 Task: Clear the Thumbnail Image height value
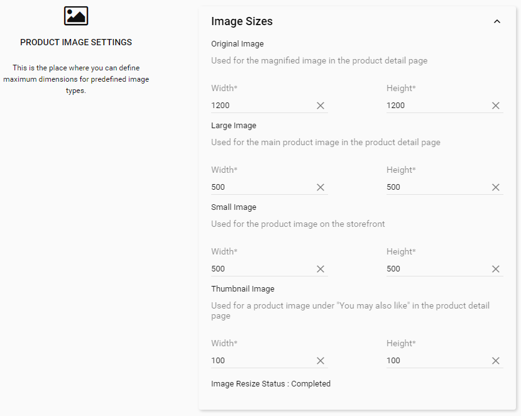coord(496,361)
